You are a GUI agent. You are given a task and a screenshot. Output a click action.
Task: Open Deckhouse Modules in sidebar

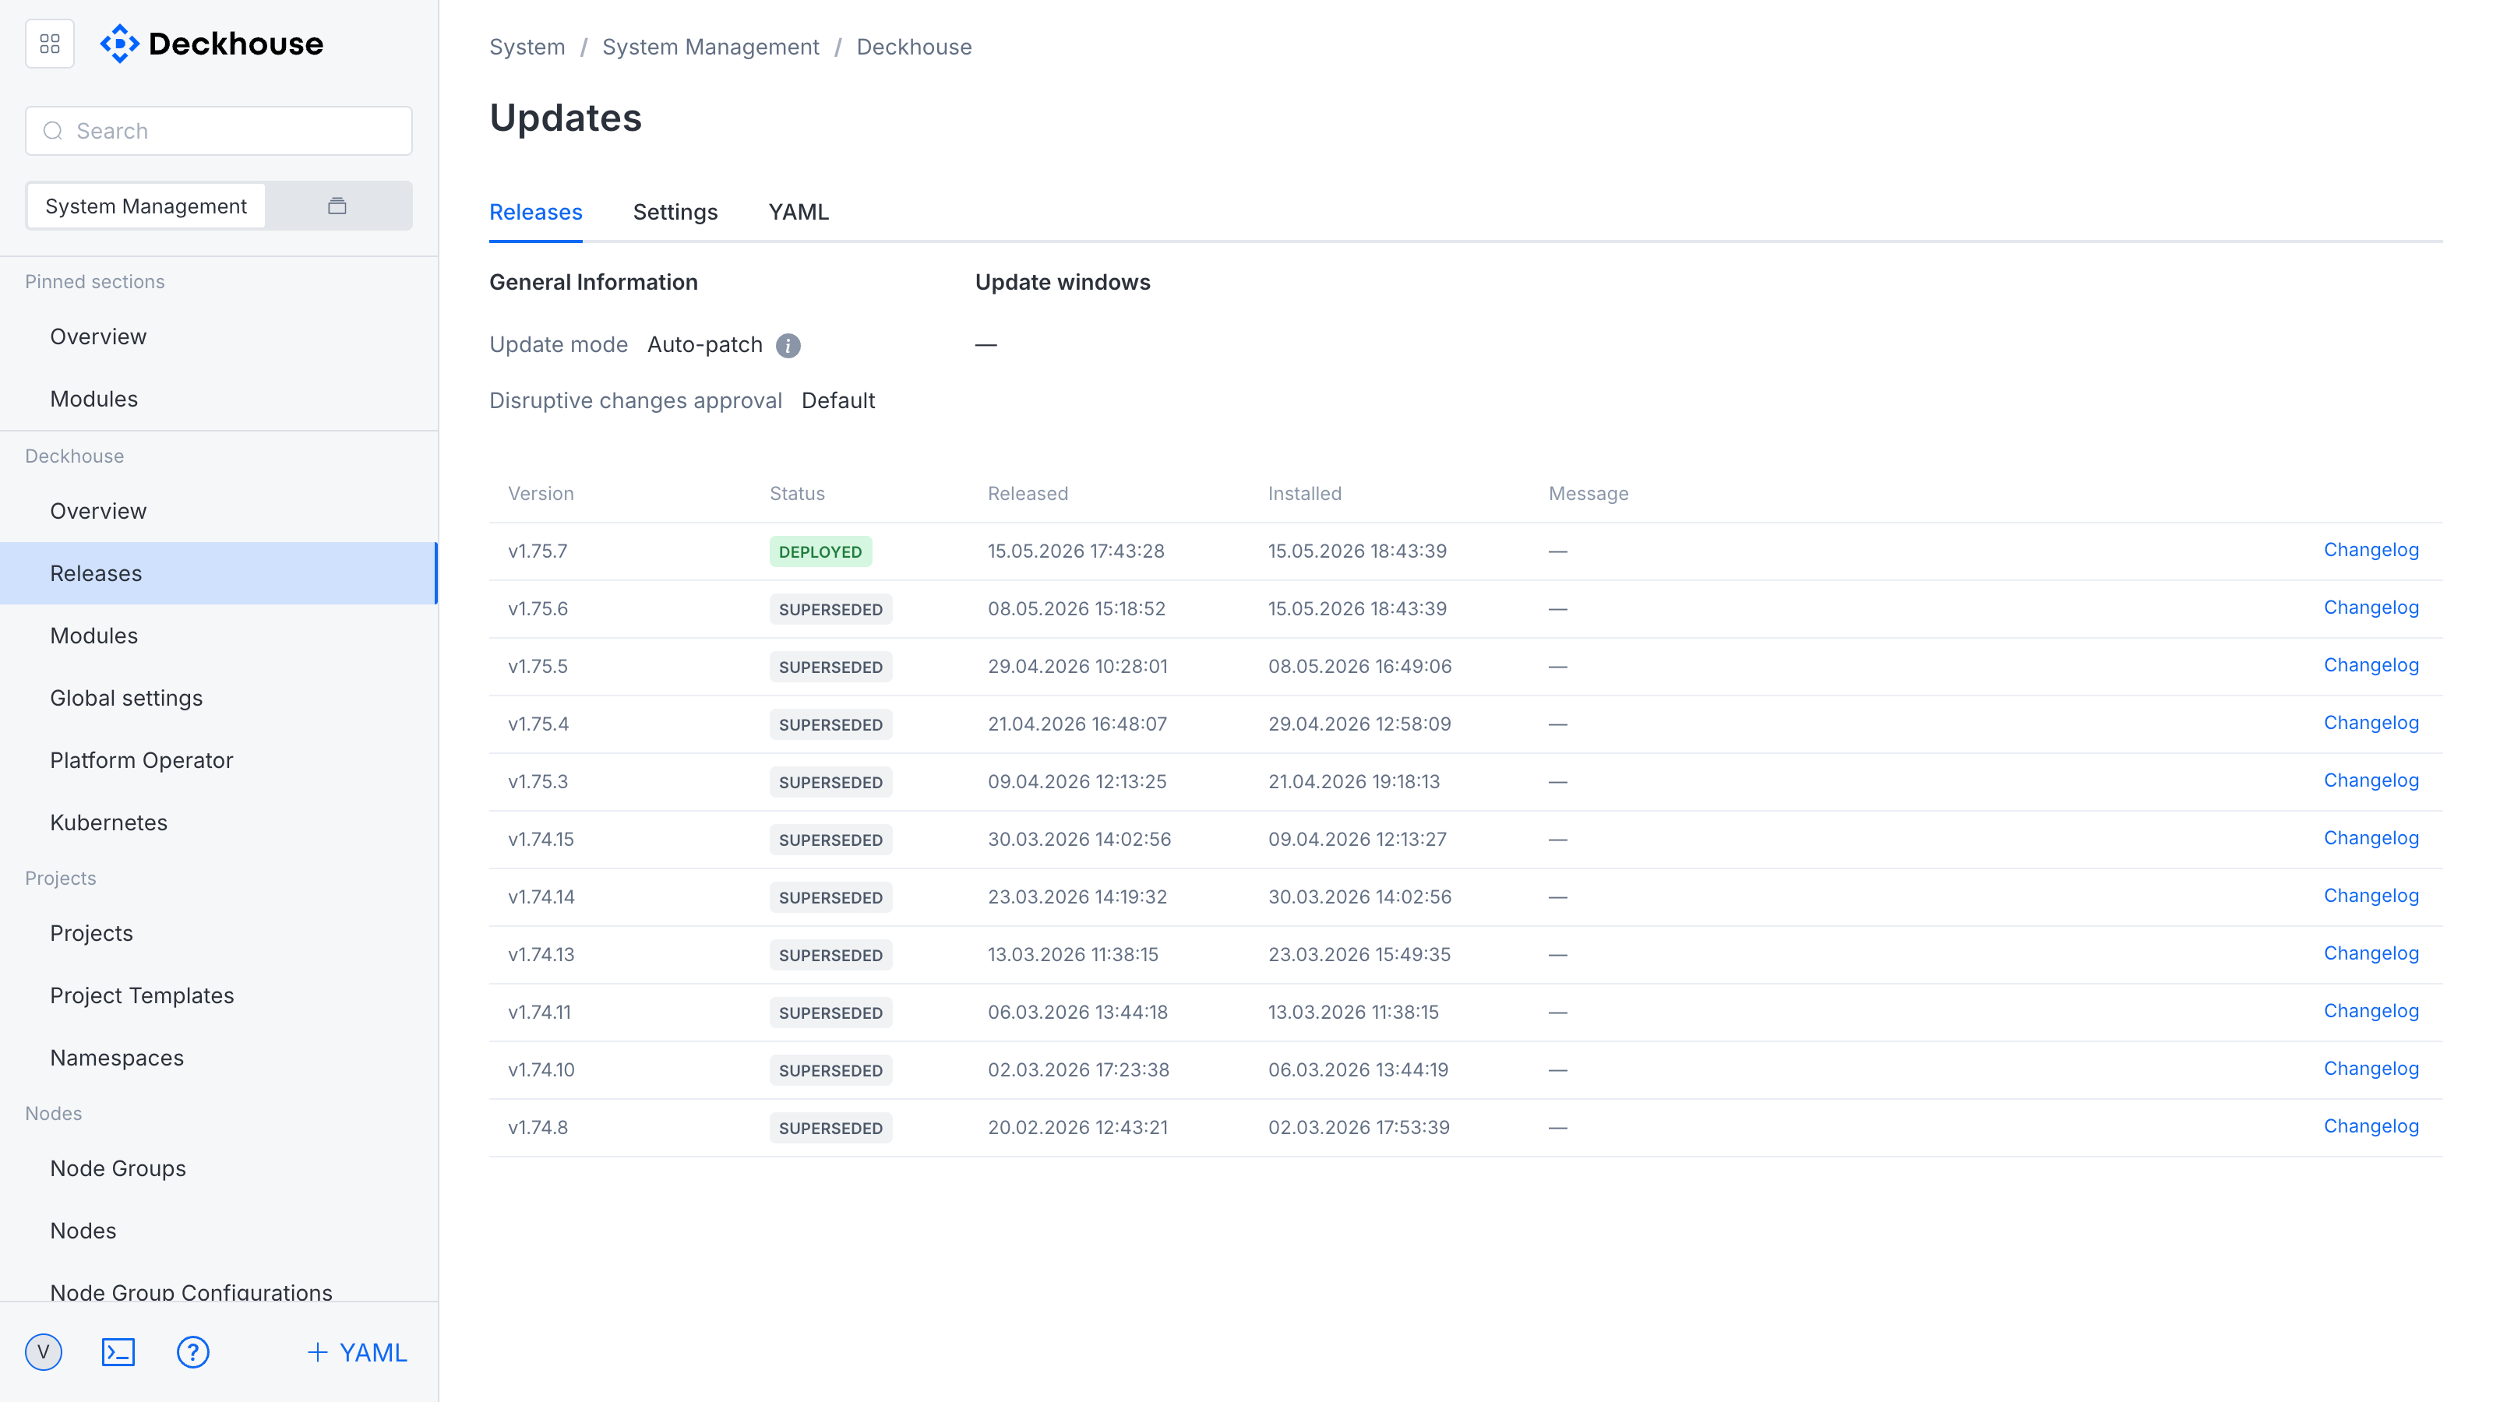pos(219,636)
